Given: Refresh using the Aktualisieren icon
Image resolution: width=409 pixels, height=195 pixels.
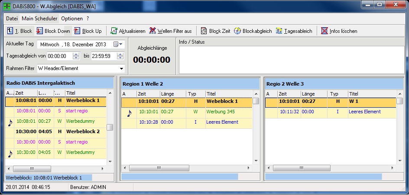Looking at the screenshot, I should click(114, 31).
